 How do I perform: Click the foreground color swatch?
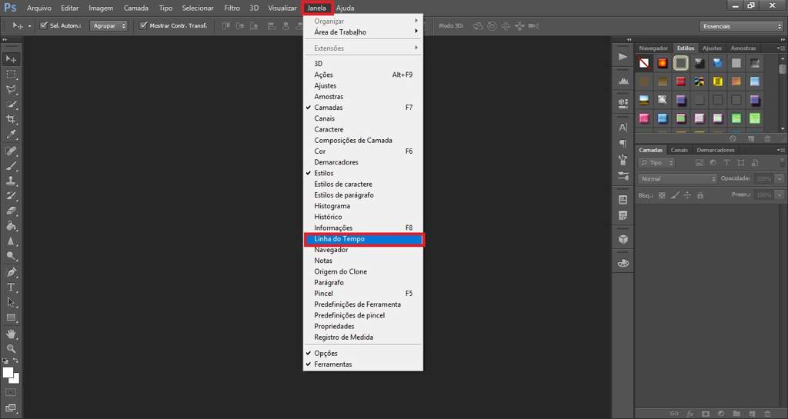[8, 373]
